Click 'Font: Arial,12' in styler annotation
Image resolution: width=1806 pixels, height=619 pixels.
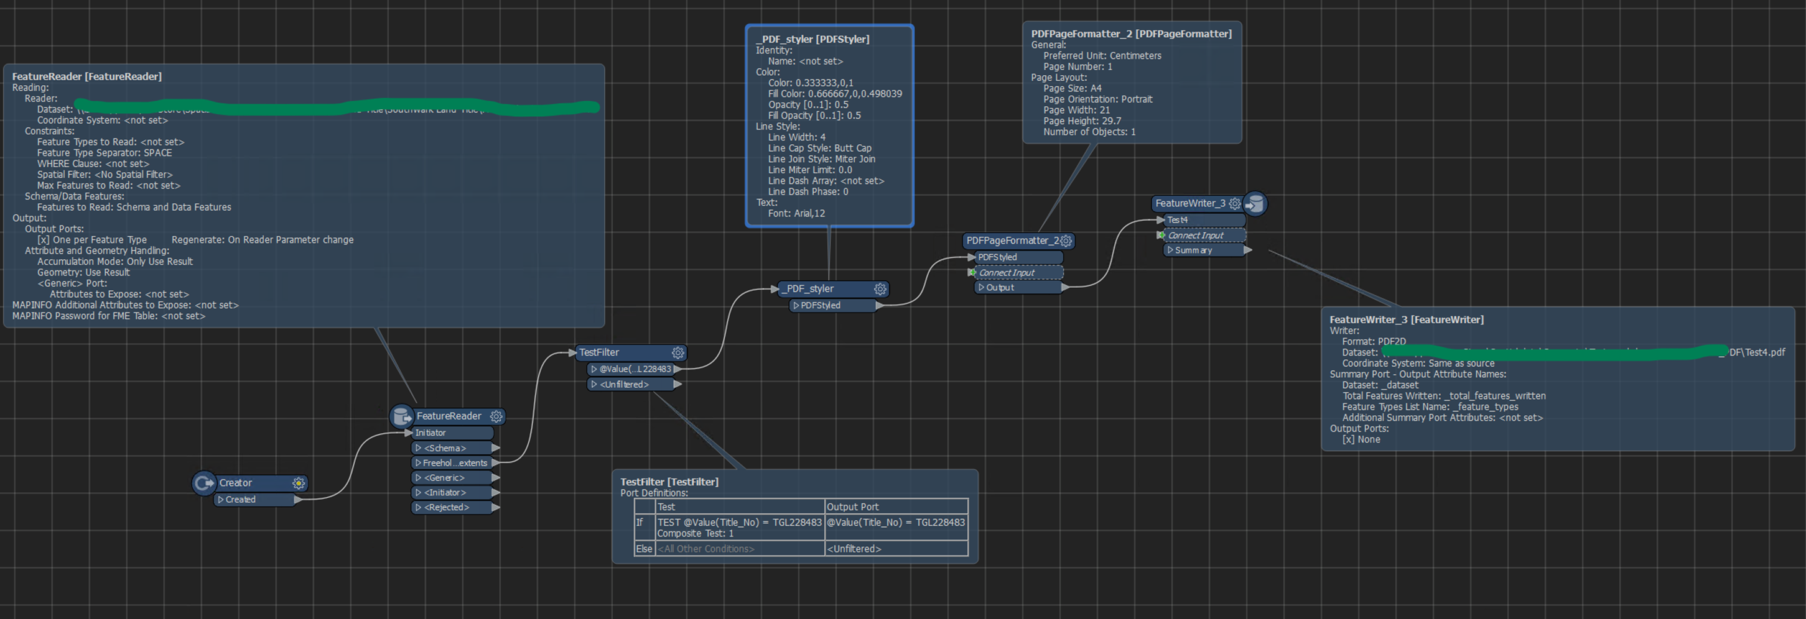[796, 214]
